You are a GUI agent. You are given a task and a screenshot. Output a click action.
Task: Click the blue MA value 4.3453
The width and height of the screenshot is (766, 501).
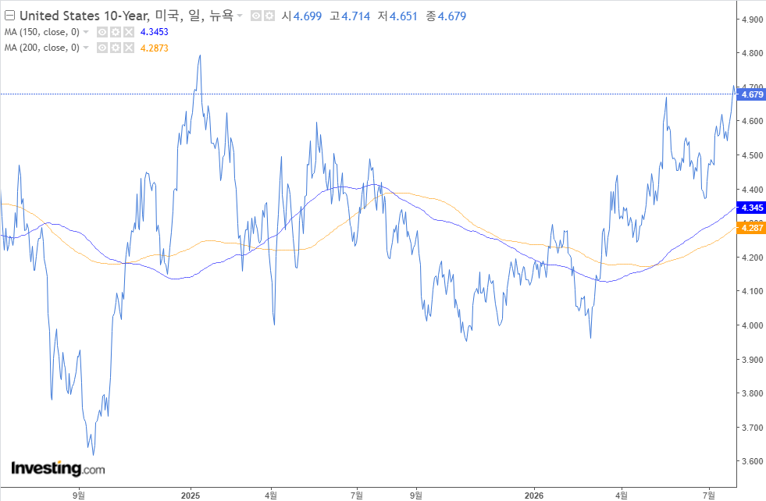pos(155,32)
